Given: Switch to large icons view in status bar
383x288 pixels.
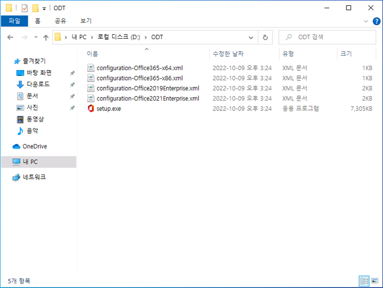Looking at the screenshot, I should coord(375,281).
